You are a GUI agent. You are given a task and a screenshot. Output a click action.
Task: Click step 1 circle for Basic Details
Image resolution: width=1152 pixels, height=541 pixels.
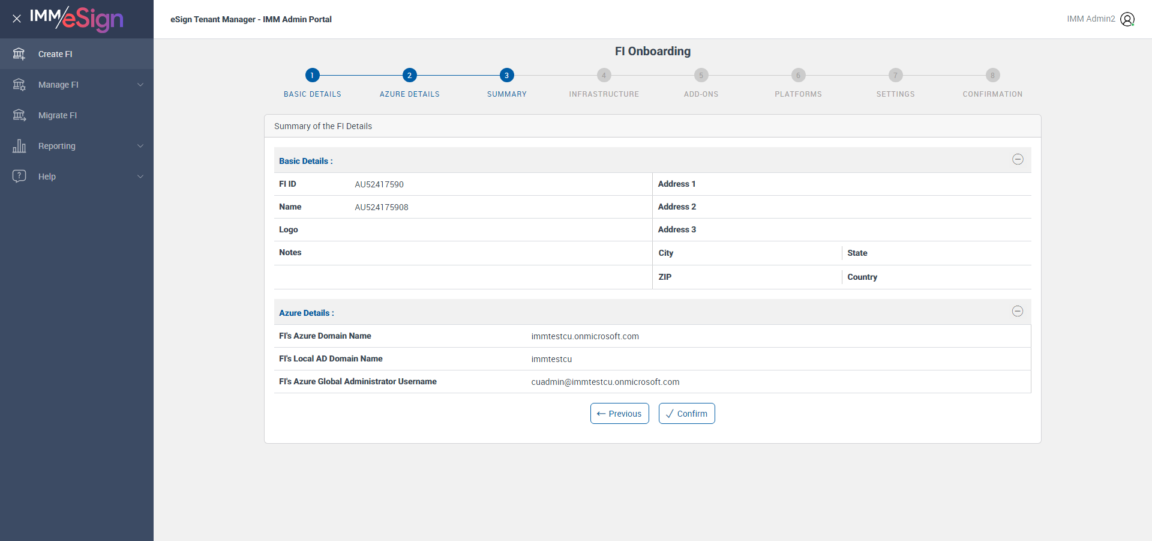312,75
